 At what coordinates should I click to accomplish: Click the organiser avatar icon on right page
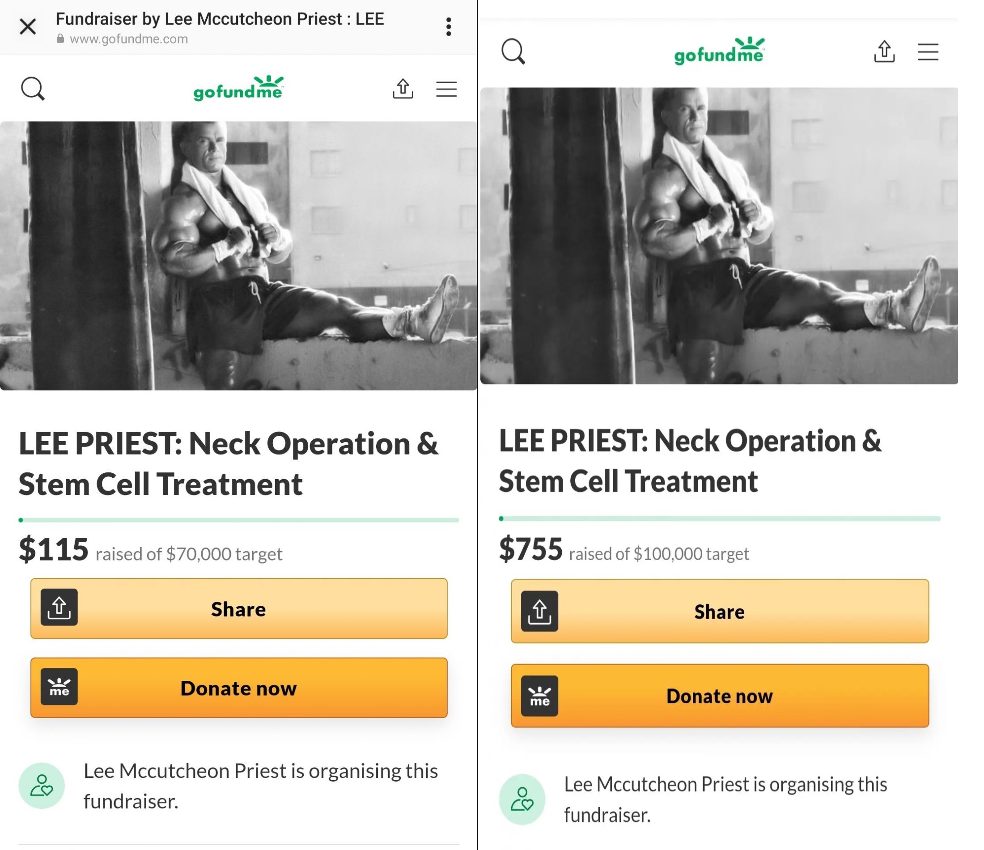(x=522, y=799)
